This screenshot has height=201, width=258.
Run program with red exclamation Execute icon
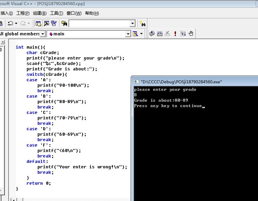point(175,34)
